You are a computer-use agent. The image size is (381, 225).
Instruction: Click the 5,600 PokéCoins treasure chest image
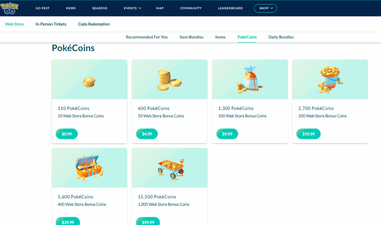pos(89,168)
